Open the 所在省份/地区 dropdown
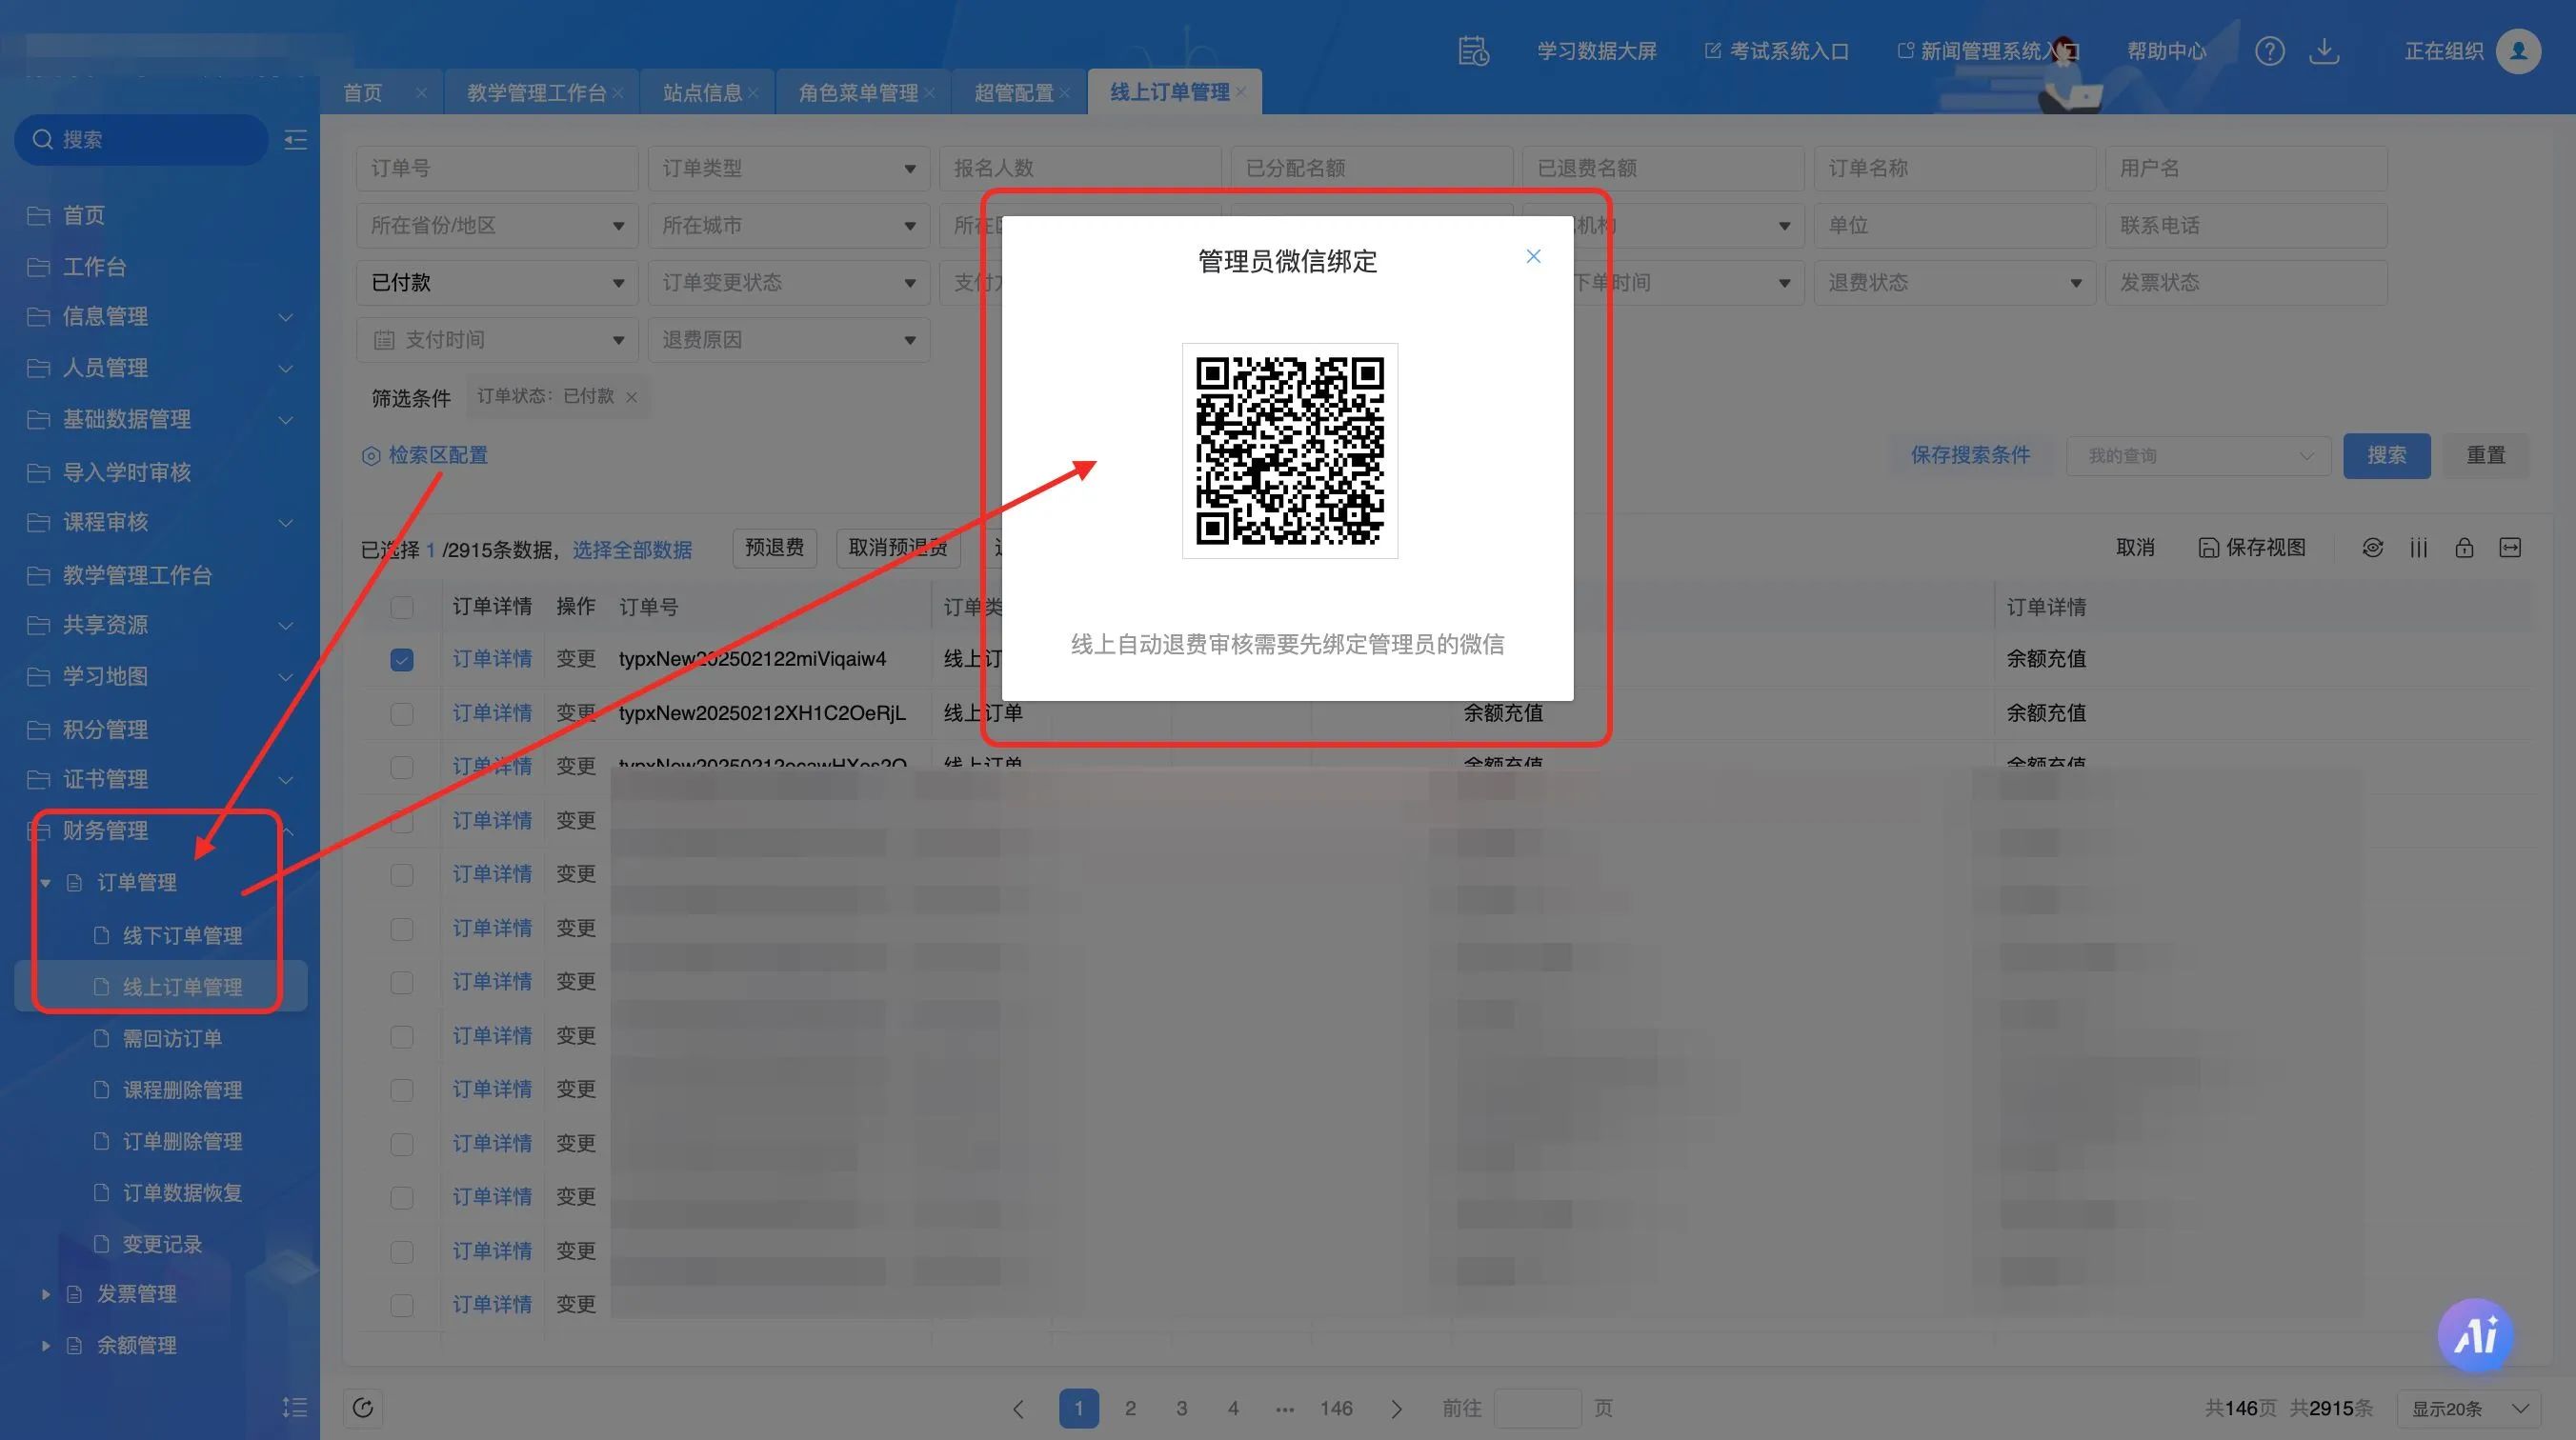 point(497,226)
